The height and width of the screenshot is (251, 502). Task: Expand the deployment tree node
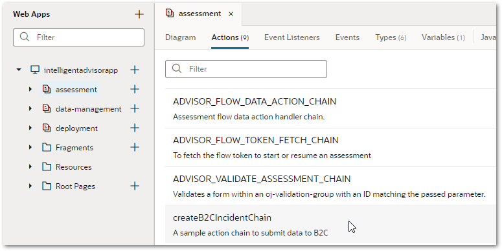pyautogui.click(x=30, y=128)
